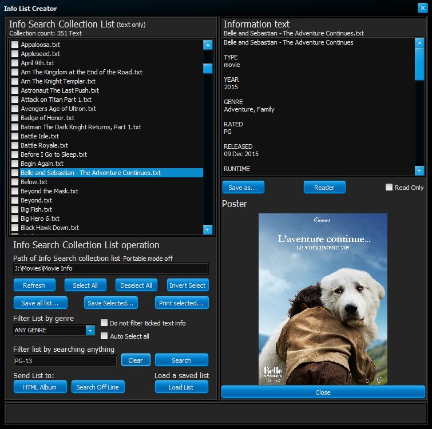Image resolution: width=432 pixels, height=429 pixels.
Task: Tick the checkbox for Appleseed.txt
Action: click(15, 54)
